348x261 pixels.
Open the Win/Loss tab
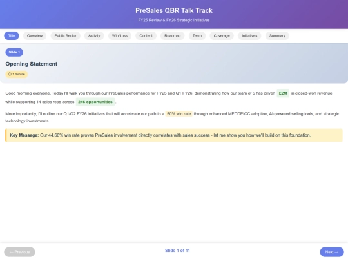pyautogui.click(x=120, y=35)
